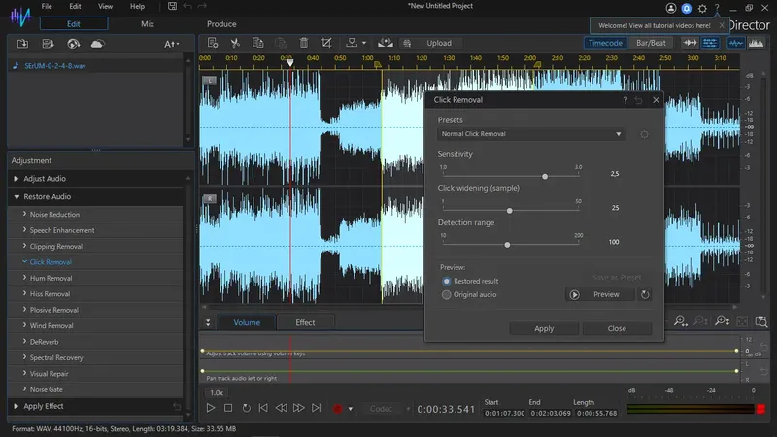The width and height of the screenshot is (777, 437).
Task: Open the Presets dropdown in Click Removal
Action: [x=531, y=134]
